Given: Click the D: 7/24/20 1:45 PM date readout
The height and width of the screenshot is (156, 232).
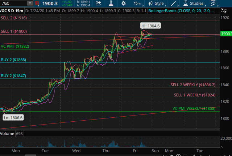Looking at the screenshot, I should point(42,11).
